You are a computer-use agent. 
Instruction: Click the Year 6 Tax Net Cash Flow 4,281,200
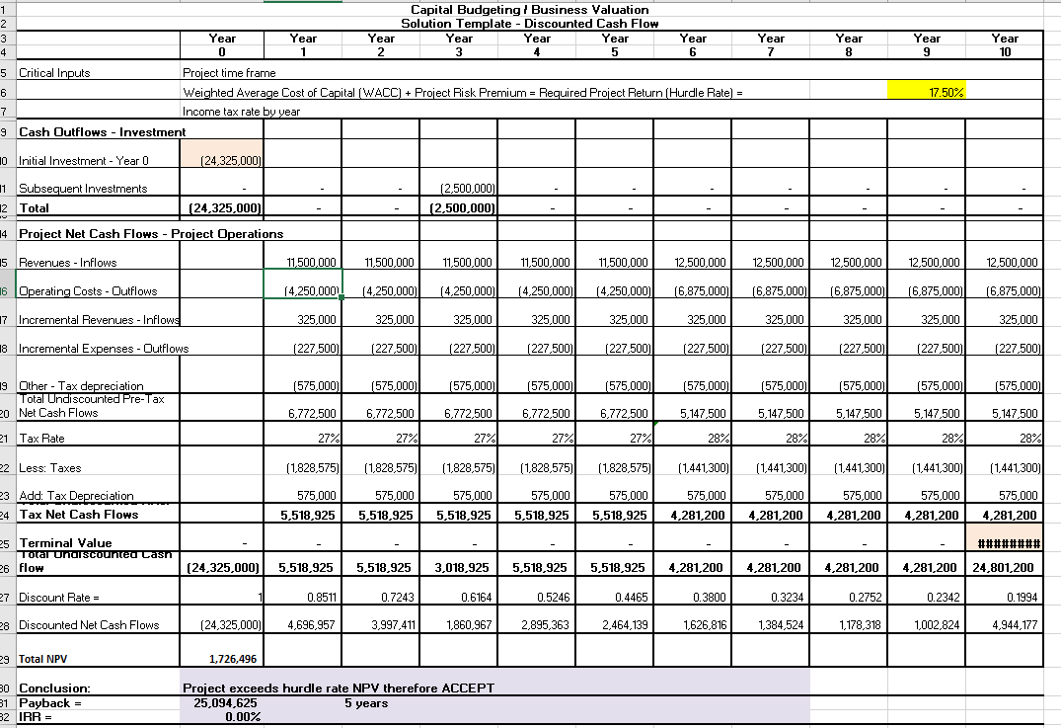pos(693,516)
